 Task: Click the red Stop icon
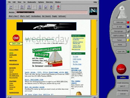58,7
